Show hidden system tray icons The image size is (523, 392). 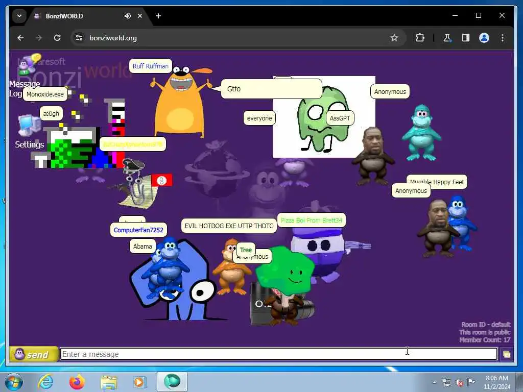434,383
